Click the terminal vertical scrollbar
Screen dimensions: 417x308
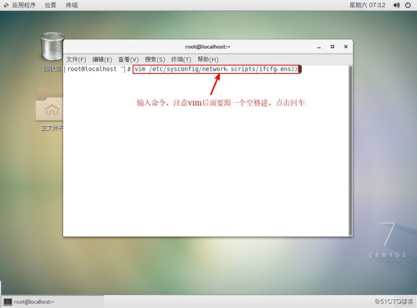tap(350, 151)
